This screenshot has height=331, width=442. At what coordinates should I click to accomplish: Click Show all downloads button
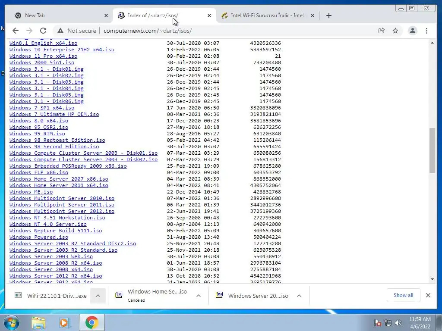point(404,295)
